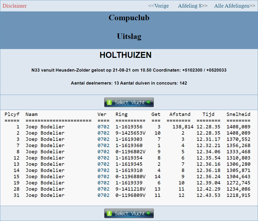Click green download icon on bottom Select. Vlucht button

click(109, 213)
